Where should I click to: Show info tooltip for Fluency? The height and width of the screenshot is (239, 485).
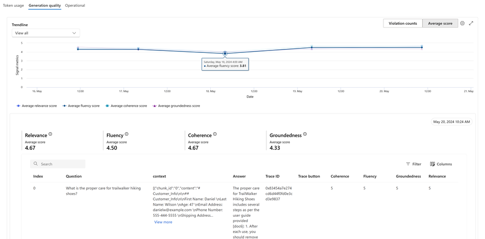[x=127, y=134]
